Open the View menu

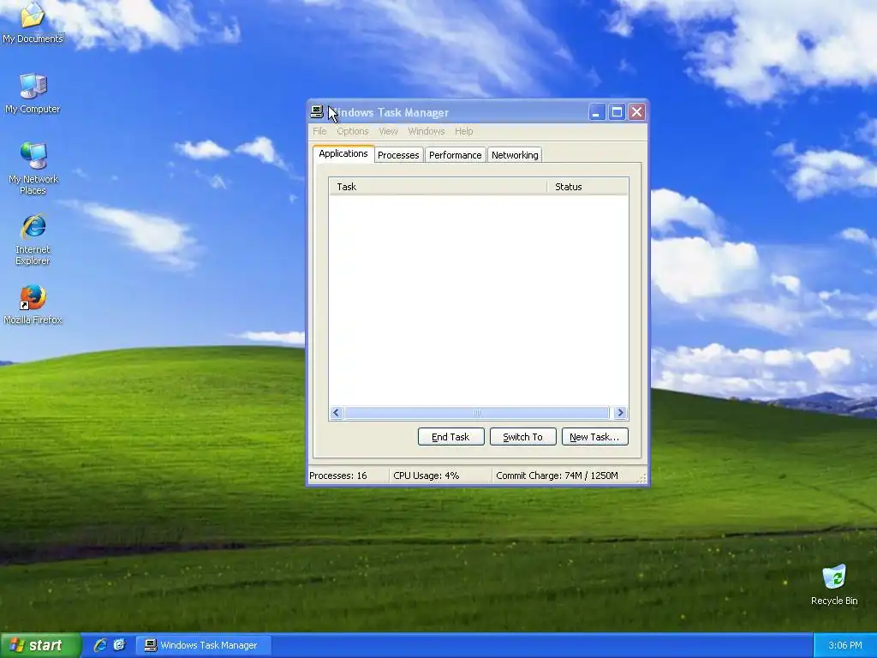388,131
